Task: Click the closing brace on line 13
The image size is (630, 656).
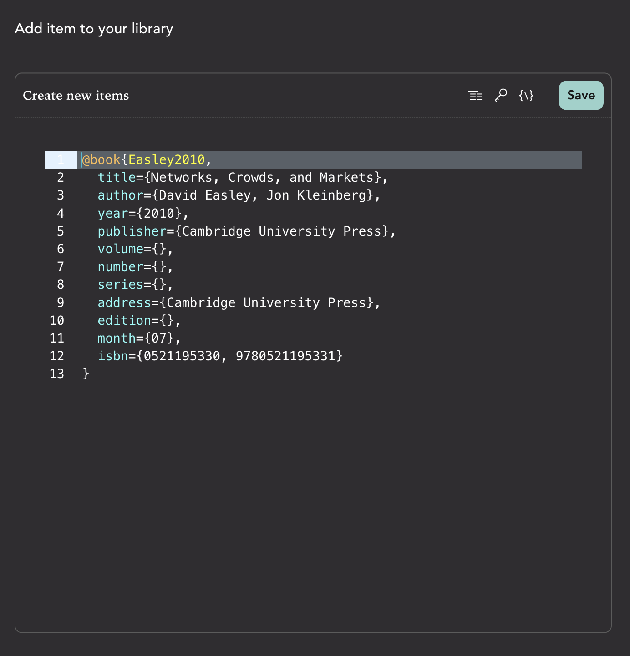Action: point(86,374)
